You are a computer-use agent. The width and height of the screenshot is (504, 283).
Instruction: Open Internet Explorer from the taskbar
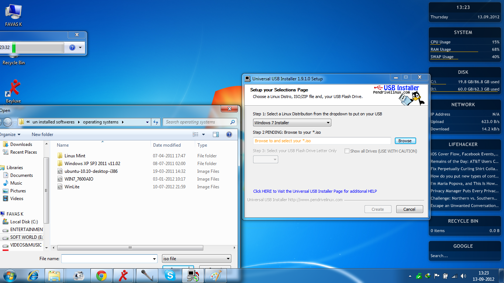pyautogui.click(x=33, y=275)
